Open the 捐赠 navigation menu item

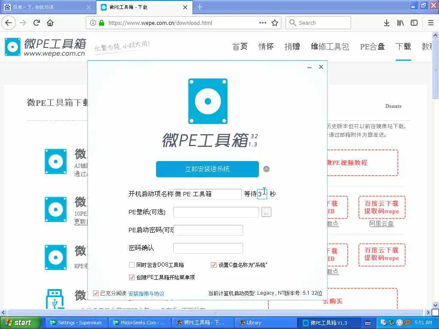click(x=292, y=46)
